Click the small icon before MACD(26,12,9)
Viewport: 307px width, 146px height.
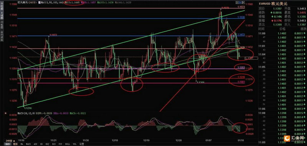[5, 113]
